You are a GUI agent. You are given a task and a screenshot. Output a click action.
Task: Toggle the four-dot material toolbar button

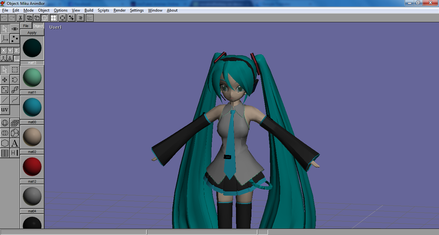[x=54, y=18]
